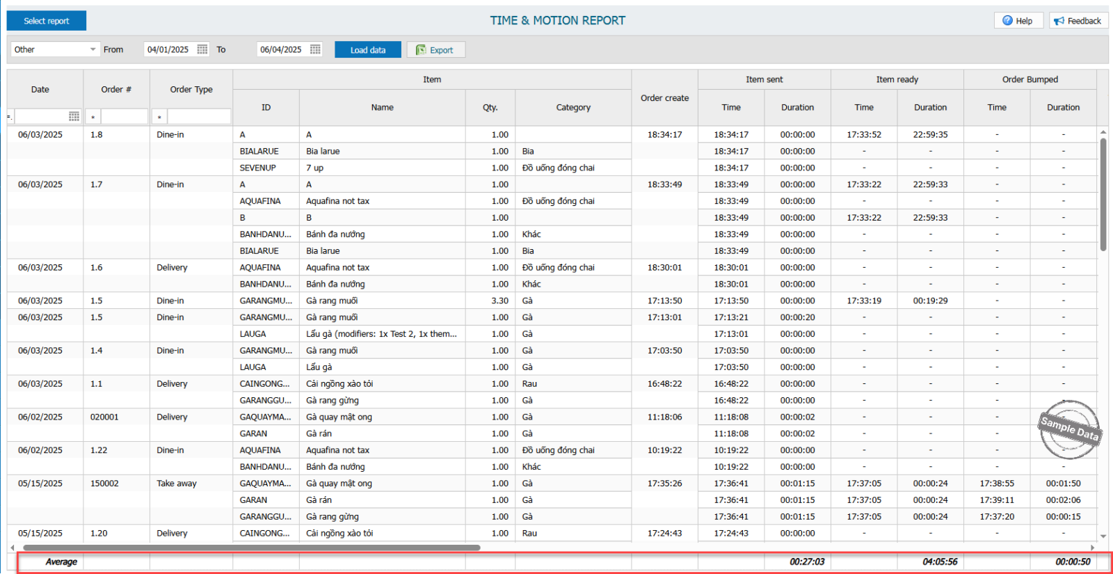The height and width of the screenshot is (574, 1113).
Task: Click the Take away order type cell
Action: 191,484
